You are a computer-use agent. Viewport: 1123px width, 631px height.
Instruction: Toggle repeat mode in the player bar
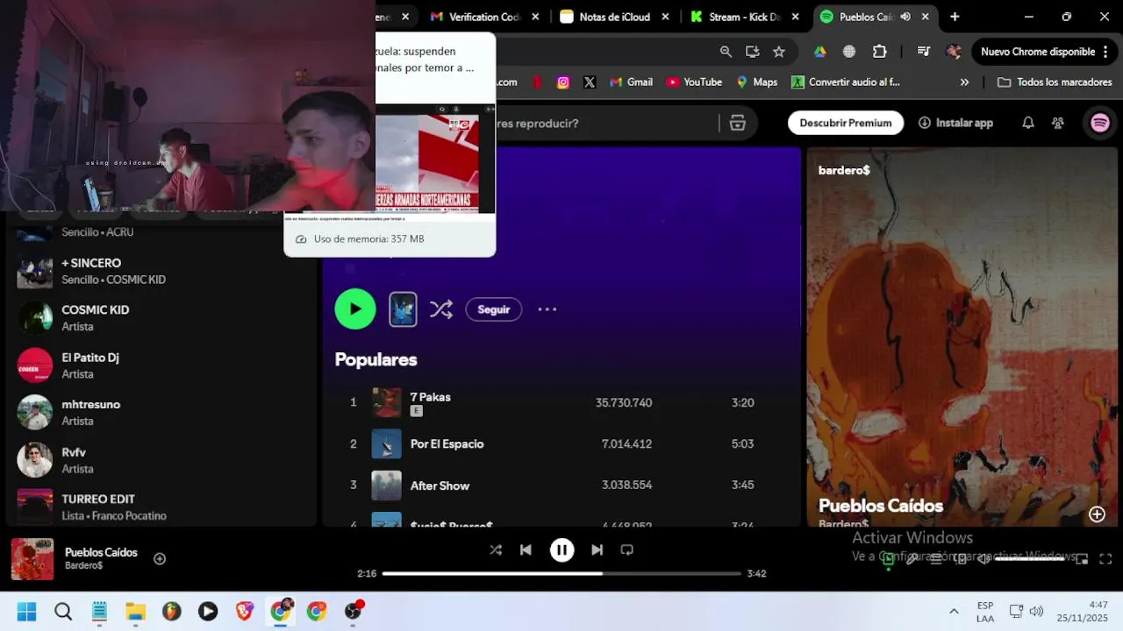626,549
